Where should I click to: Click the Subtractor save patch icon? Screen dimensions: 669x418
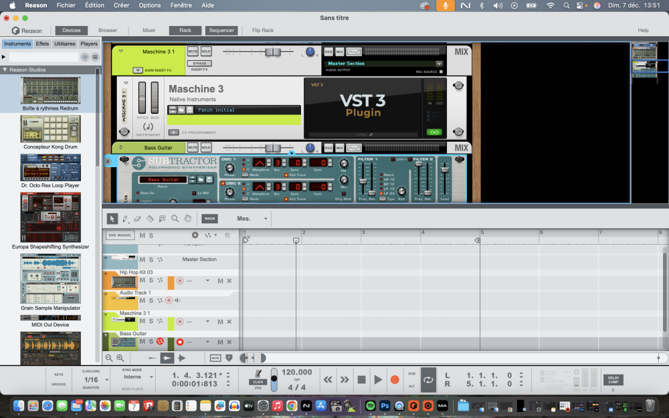210,179
